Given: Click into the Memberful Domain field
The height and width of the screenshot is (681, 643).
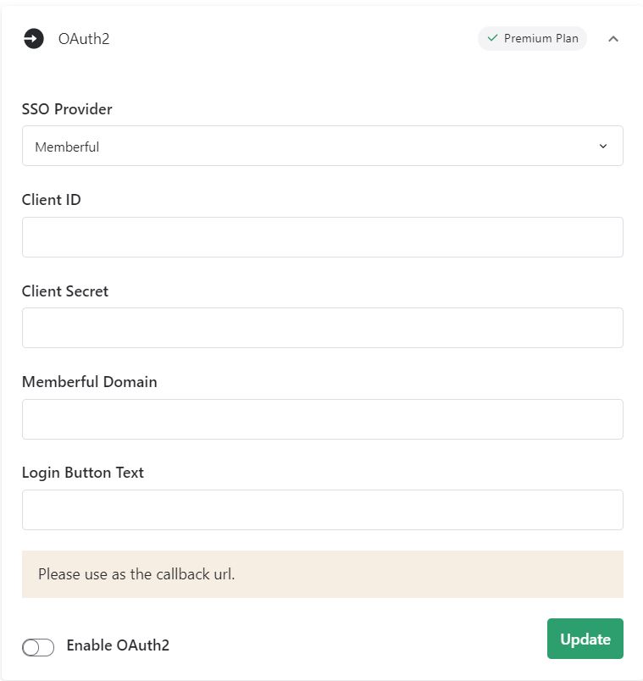Looking at the screenshot, I should 322,419.
